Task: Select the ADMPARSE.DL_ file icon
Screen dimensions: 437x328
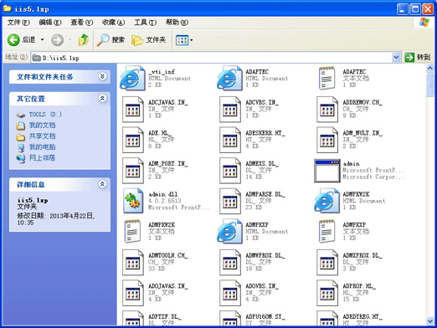Action: pos(230,201)
